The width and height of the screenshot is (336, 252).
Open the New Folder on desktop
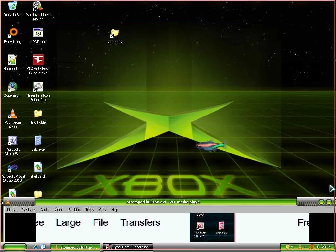click(38, 116)
